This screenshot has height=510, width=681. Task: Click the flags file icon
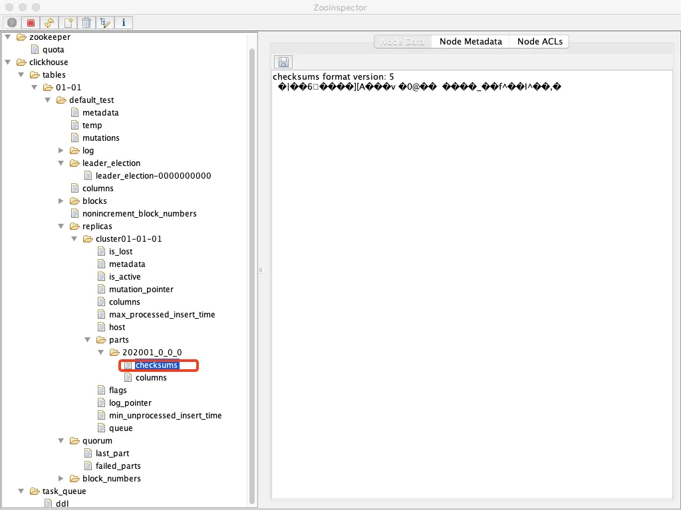[101, 390]
